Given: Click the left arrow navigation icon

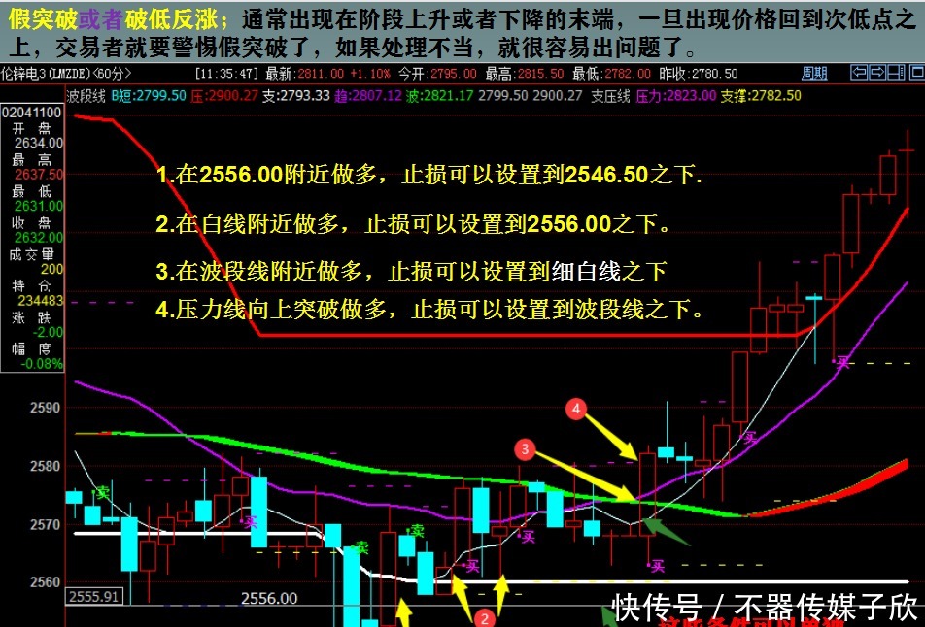Looking at the screenshot, I should pos(858,73).
